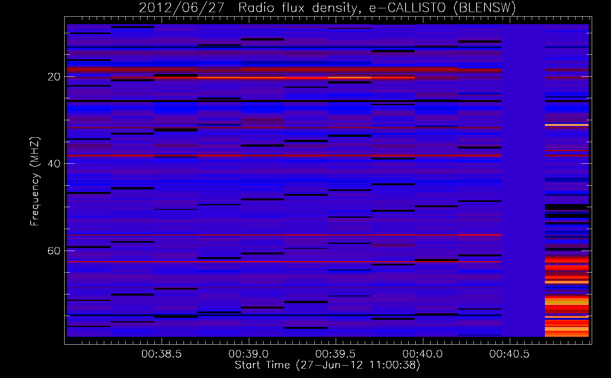
Task: Click the 'Frequency (MHZ)' axis label
Action: click(35, 181)
